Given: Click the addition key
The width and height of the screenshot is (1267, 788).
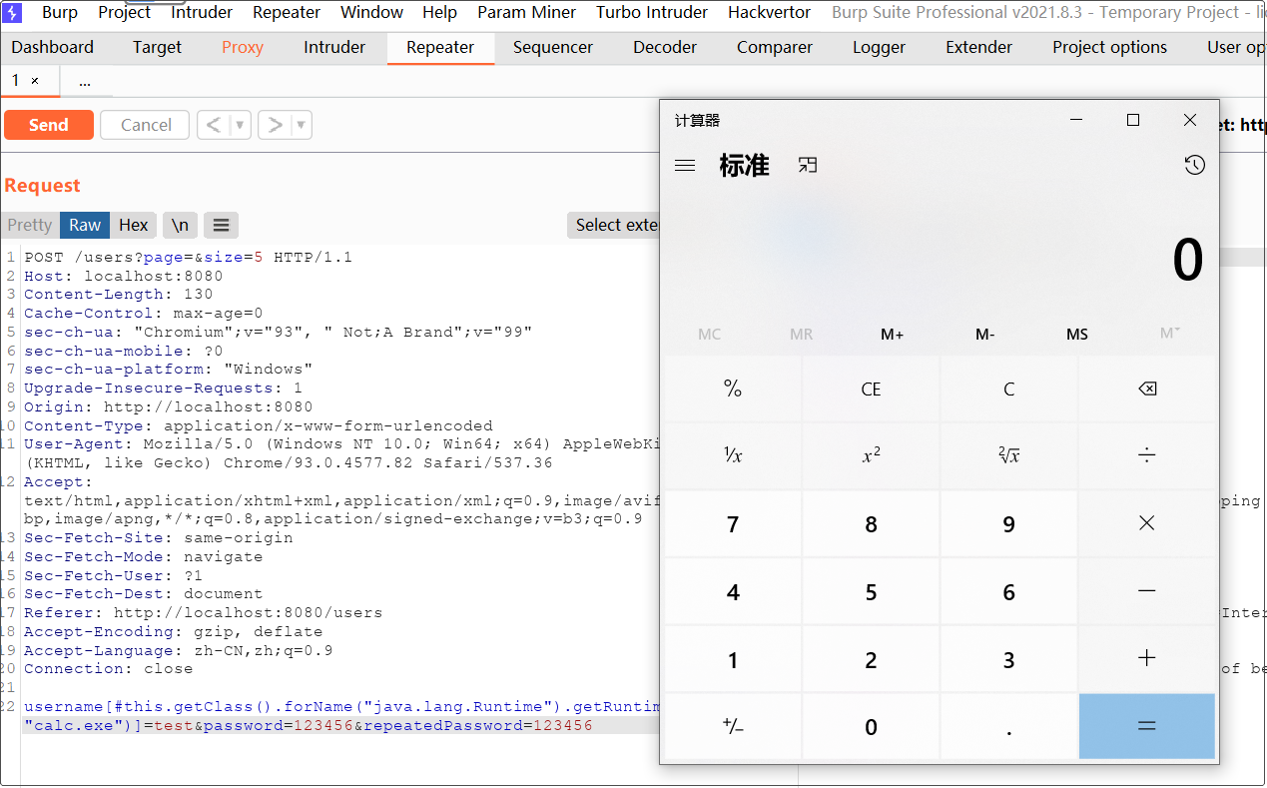Looking at the screenshot, I should tap(1147, 659).
